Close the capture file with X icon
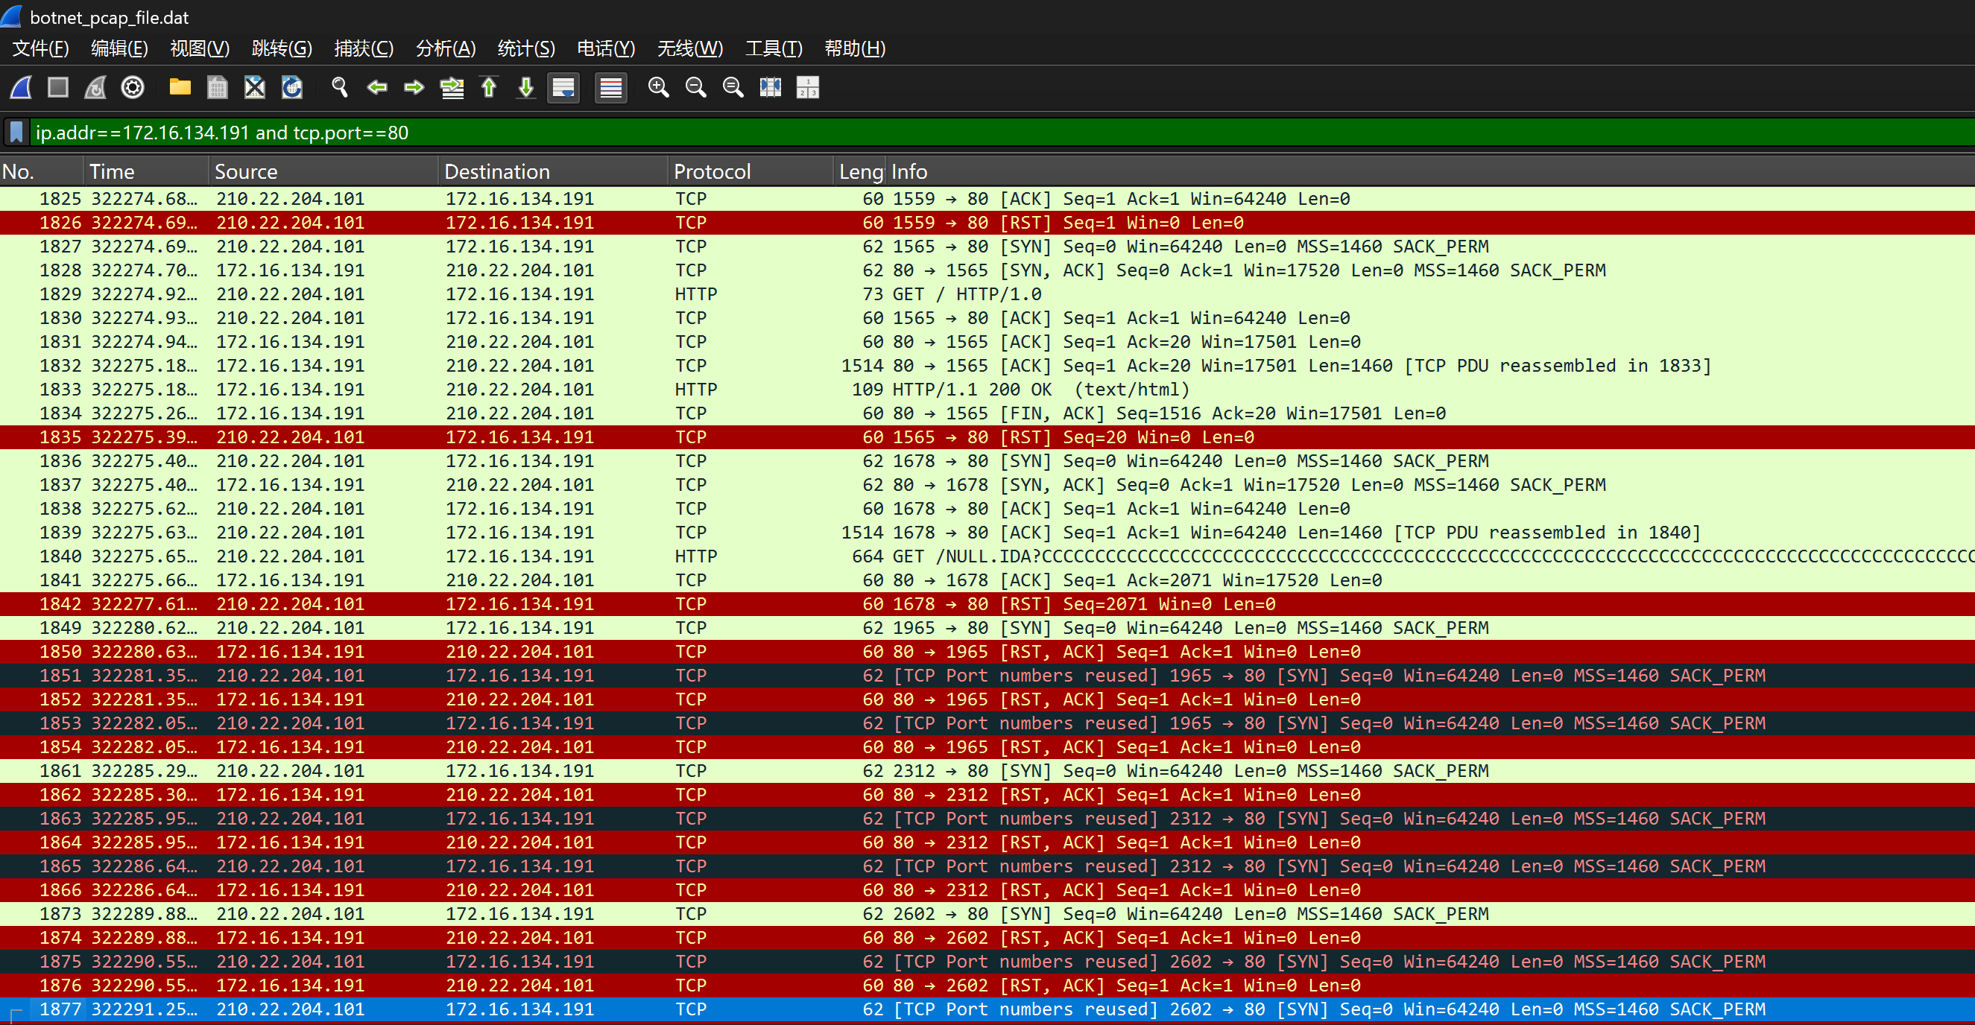Viewport: 1975px width, 1025px height. pyautogui.click(x=255, y=87)
